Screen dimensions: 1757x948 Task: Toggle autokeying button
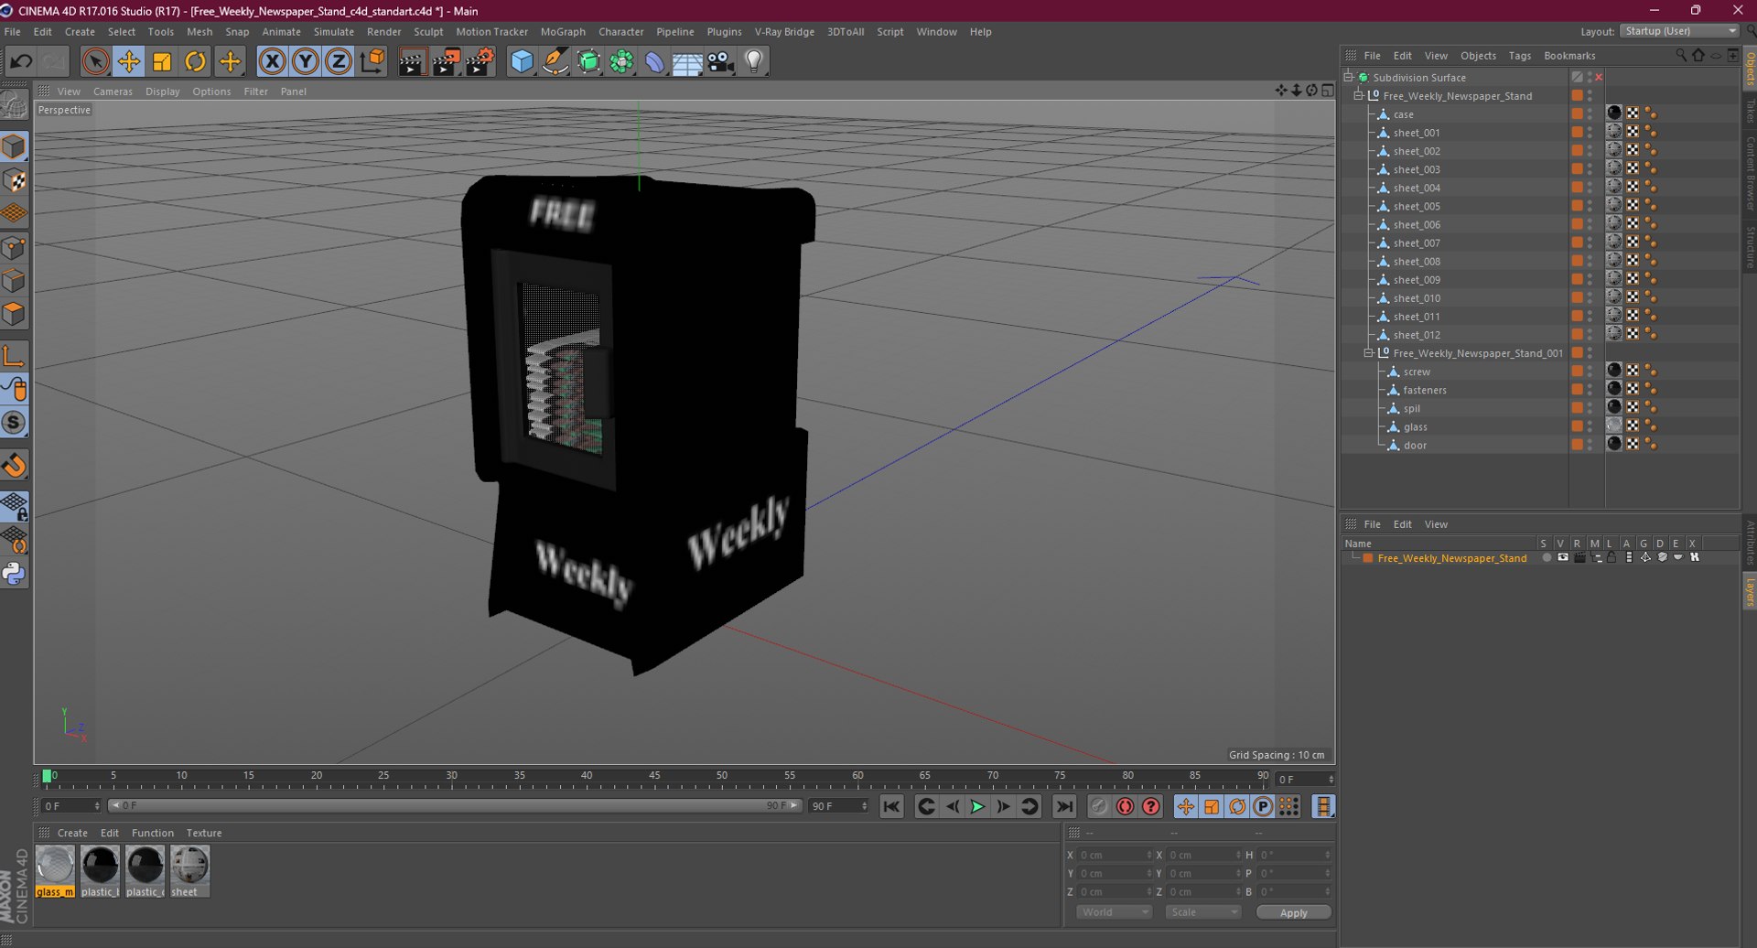(1126, 806)
